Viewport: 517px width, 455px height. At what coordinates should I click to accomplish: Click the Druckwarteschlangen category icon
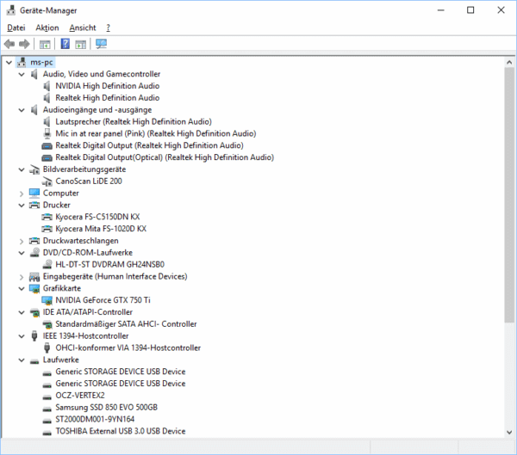click(34, 241)
